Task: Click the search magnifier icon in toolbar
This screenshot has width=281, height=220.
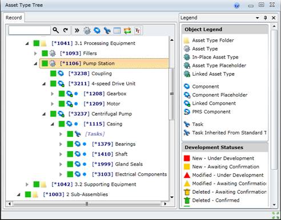Action: click(x=55, y=30)
